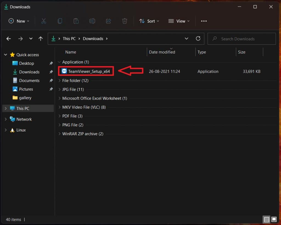Sort by the Type column header
This screenshot has height=225, width=281.
tap(202, 52)
